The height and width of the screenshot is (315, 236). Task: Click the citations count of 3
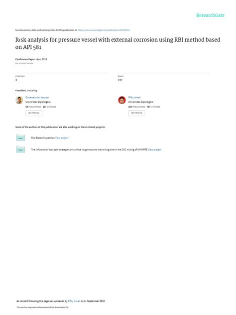point(16,80)
